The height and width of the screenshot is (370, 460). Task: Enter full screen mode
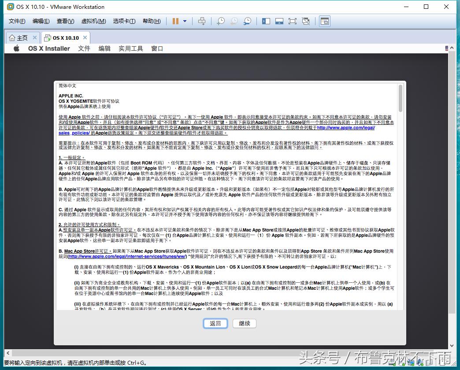point(293,21)
